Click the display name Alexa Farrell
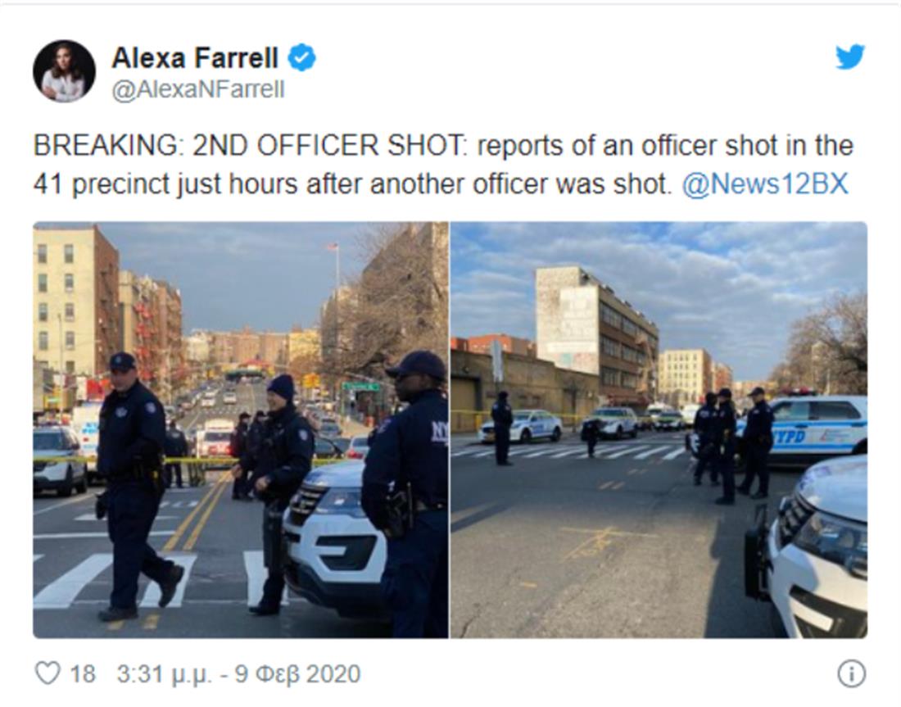The image size is (901, 707). coord(195,58)
